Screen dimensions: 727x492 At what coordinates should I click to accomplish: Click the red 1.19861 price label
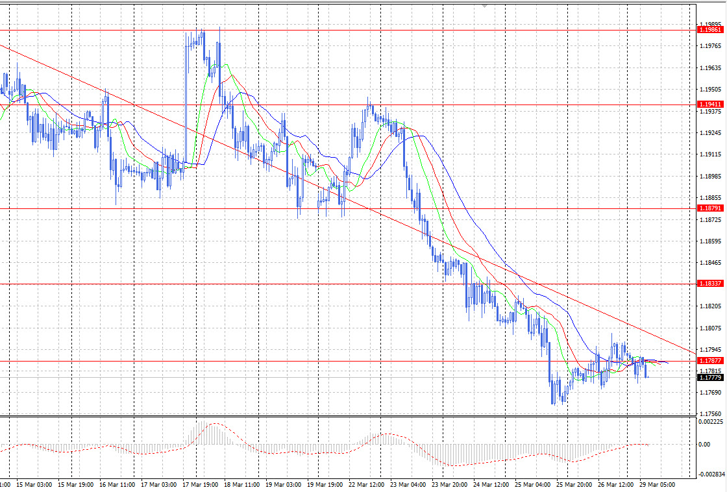click(710, 30)
